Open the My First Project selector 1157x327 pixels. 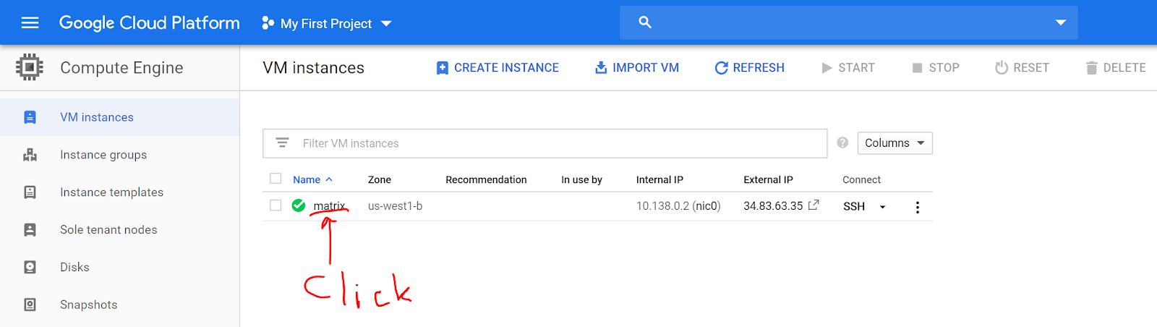click(326, 24)
